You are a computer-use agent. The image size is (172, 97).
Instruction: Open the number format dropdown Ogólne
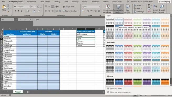coord(99,7)
